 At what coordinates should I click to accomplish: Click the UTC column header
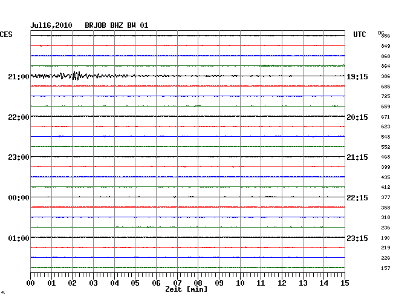pyautogui.click(x=359, y=34)
